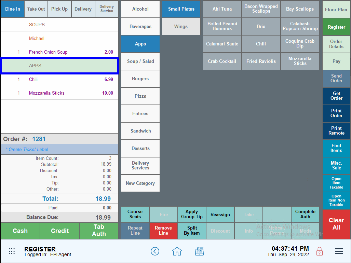The height and width of the screenshot is (263, 351).
Task: Add Calabash Popcorn Shrimp item
Action: pyautogui.click(x=300, y=26)
